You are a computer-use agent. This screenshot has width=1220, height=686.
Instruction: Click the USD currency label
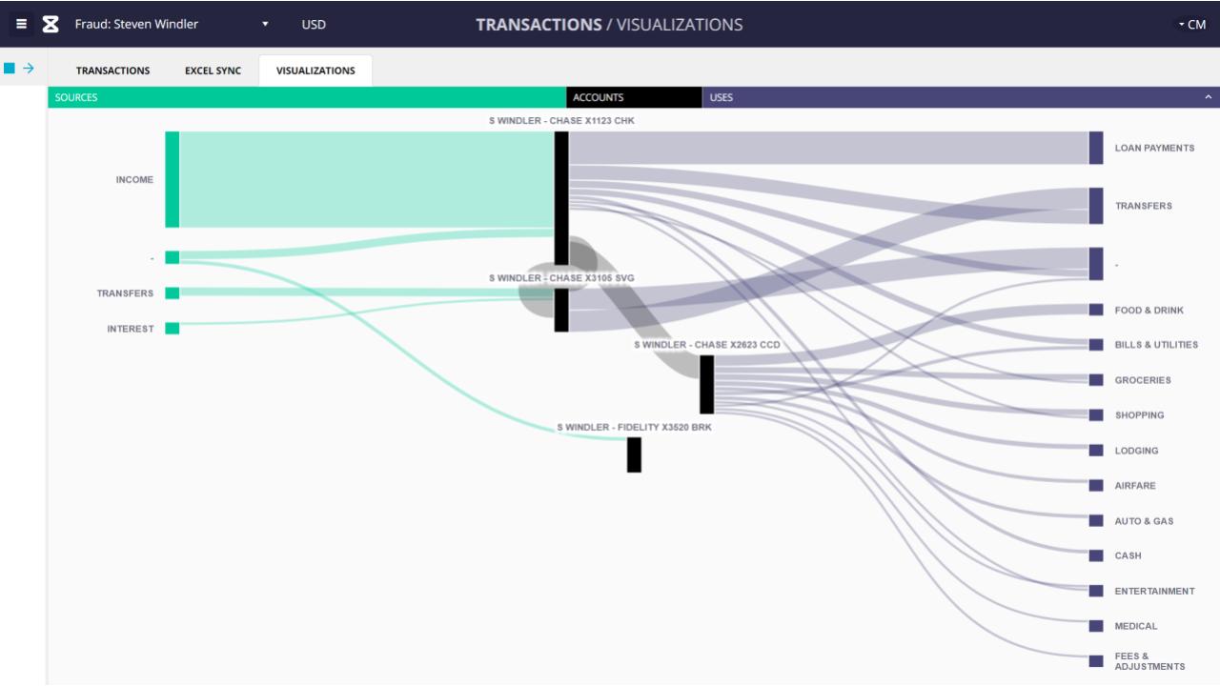[314, 25]
